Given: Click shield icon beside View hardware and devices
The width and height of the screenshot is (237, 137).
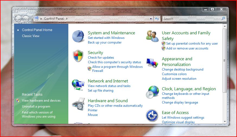Looking at the screenshot, I should (x=18, y=101).
